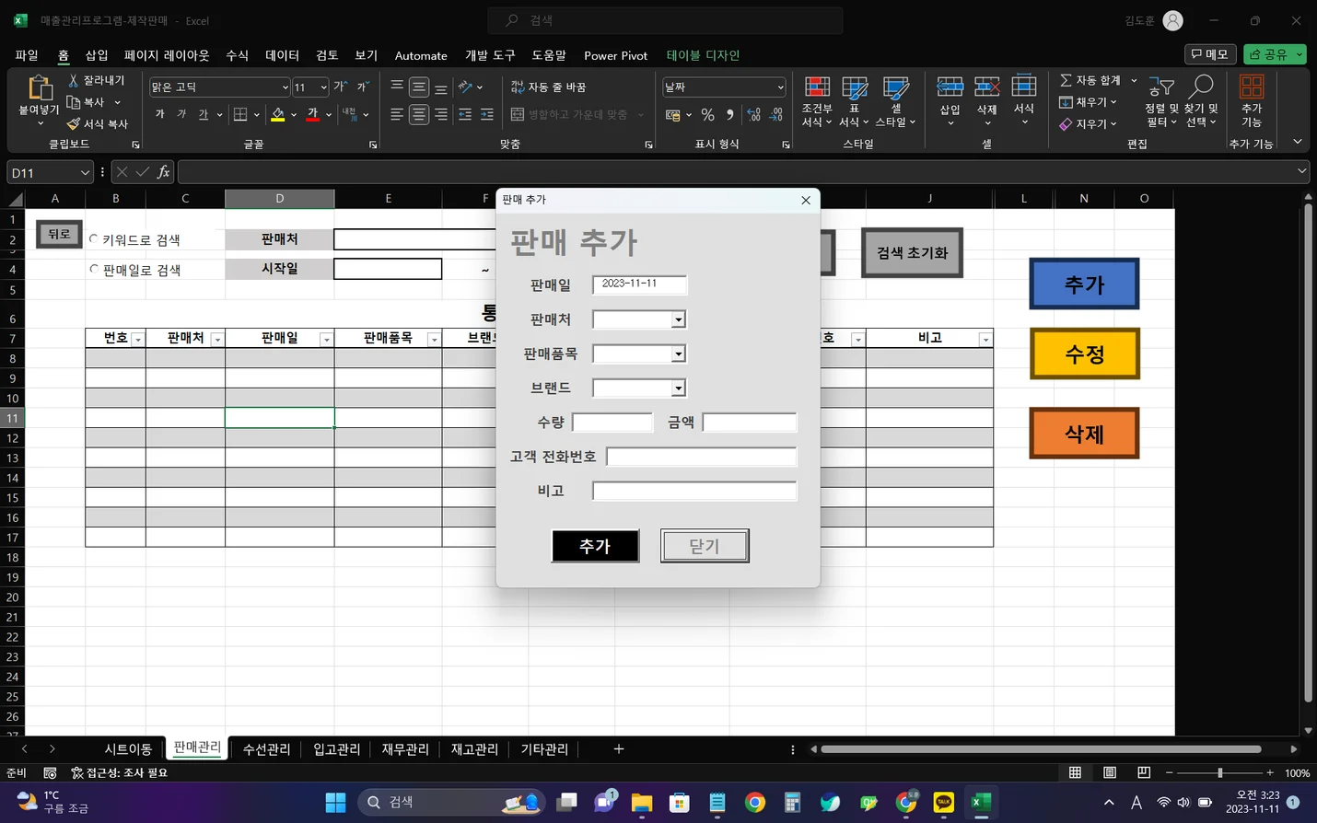The image size is (1317, 823).
Task: Click the yellow 수정 button
Action: [1084, 354]
